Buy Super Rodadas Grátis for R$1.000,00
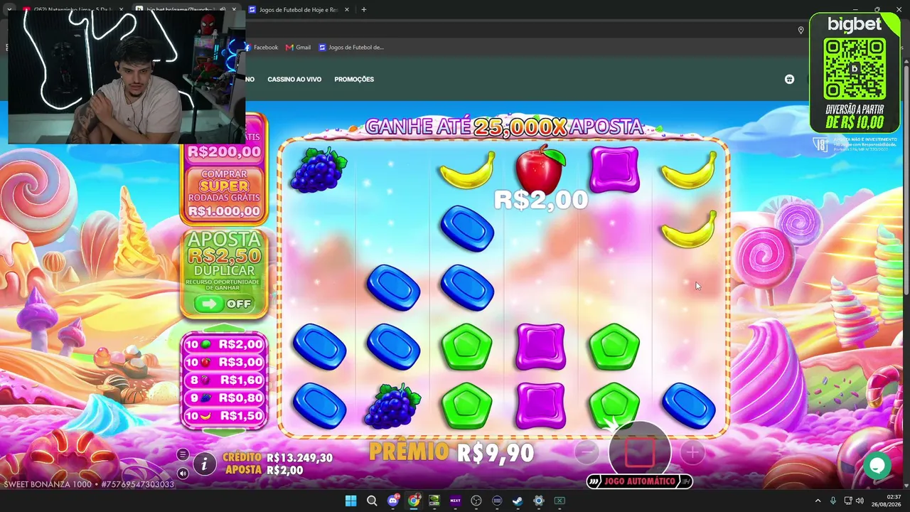This screenshot has width=910, height=512. coord(224,193)
